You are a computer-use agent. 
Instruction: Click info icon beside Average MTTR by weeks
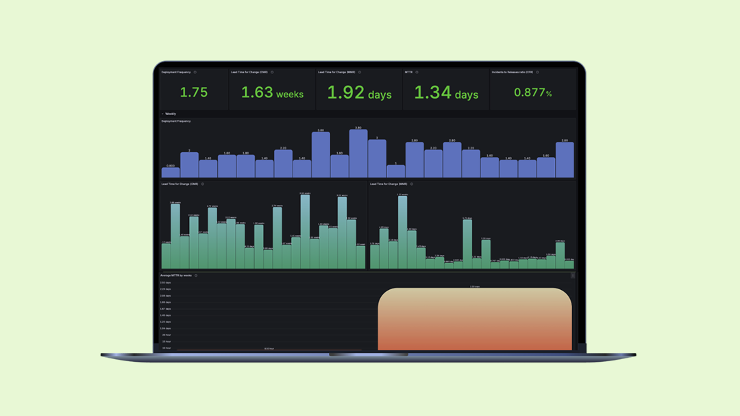click(x=196, y=276)
